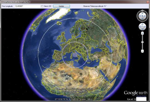Click the hand center of move joystick
Image resolution: width=150 pixels, height=102 pixels.
142,27
